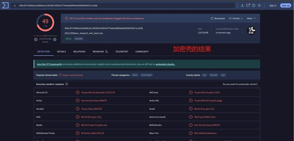Click the Avira (no cloud) detection alert icon

[x=191, y=117]
